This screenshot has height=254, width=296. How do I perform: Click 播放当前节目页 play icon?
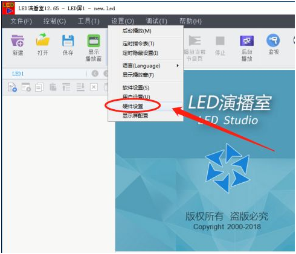(x=195, y=41)
